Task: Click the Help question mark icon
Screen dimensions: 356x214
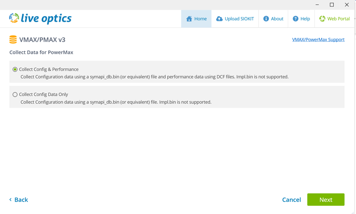Action: [296, 19]
